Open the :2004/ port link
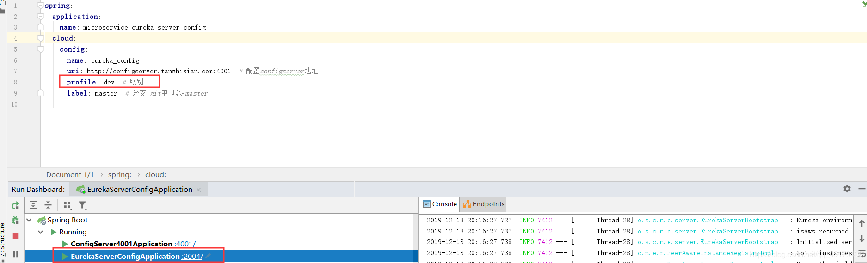 coord(192,257)
